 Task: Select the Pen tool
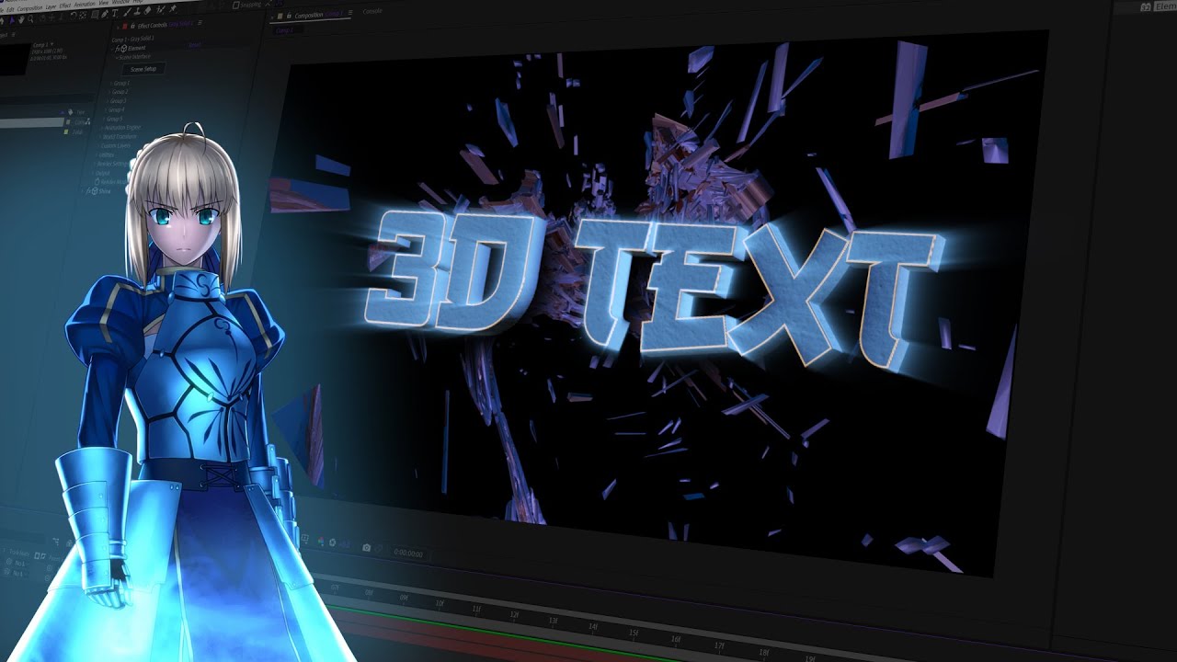pyautogui.click(x=105, y=14)
